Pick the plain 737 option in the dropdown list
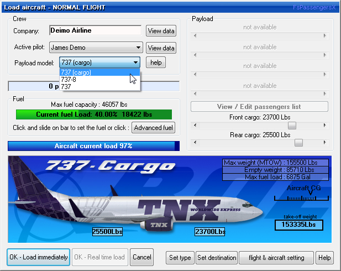 click(x=100, y=87)
